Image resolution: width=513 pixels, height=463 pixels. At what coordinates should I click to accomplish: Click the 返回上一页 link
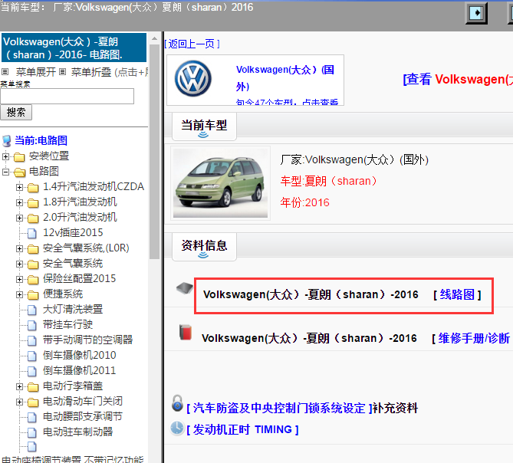[x=192, y=44]
